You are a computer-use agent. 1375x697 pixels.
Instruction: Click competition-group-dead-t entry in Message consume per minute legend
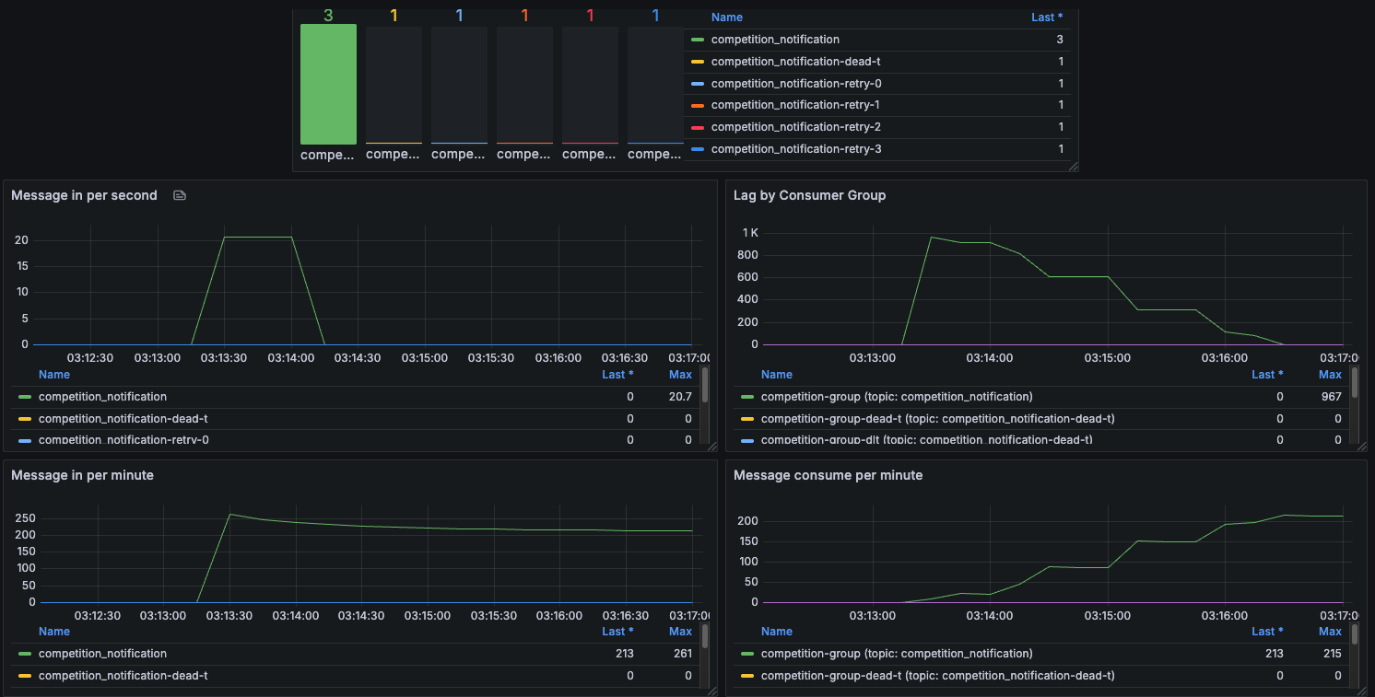[938, 676]
